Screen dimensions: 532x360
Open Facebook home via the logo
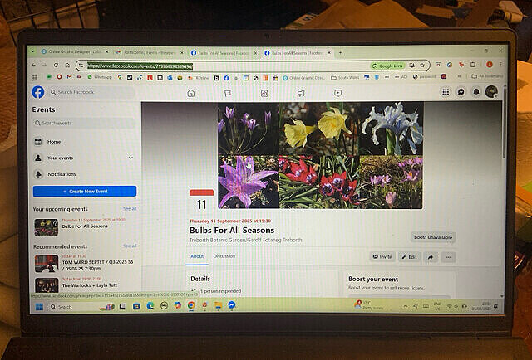[38, 92]
